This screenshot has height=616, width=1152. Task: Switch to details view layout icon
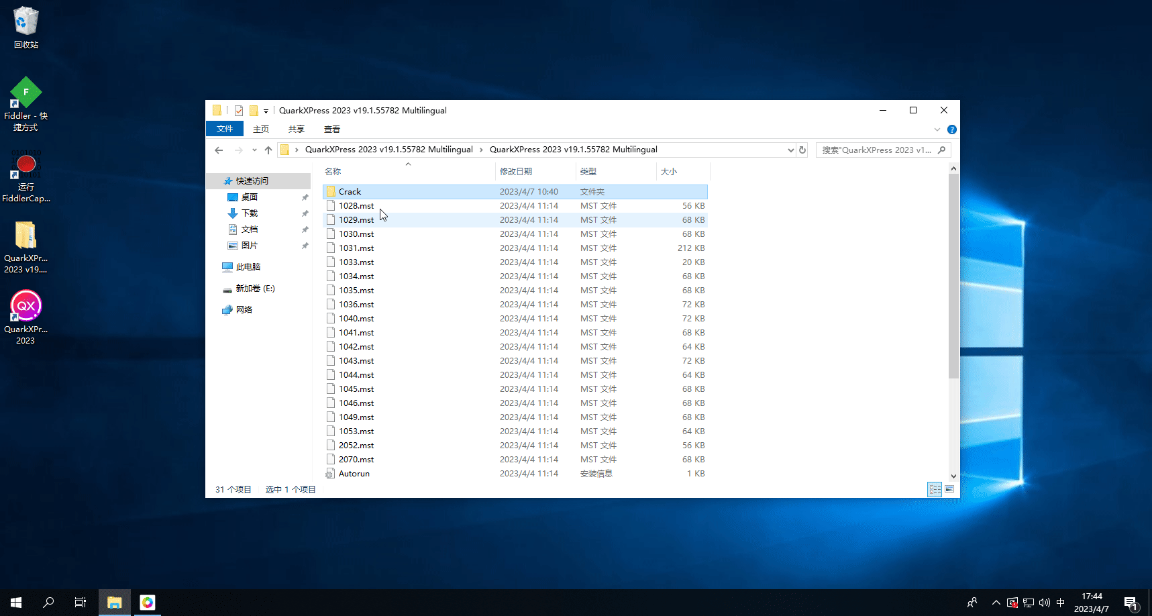click(935, 489)
